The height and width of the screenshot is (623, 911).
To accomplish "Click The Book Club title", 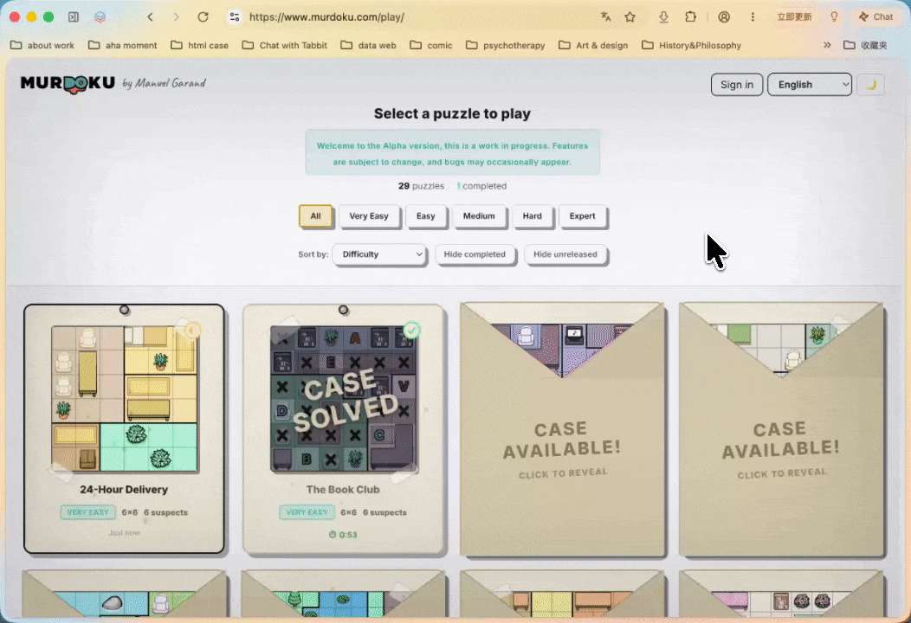I will (343, 490).
